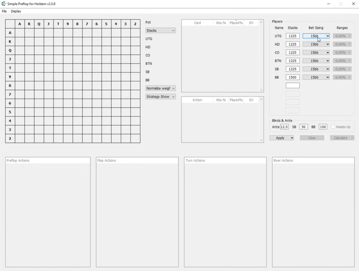
Task: Expand CO bet sizing dropdown
Action: [328, 53]
